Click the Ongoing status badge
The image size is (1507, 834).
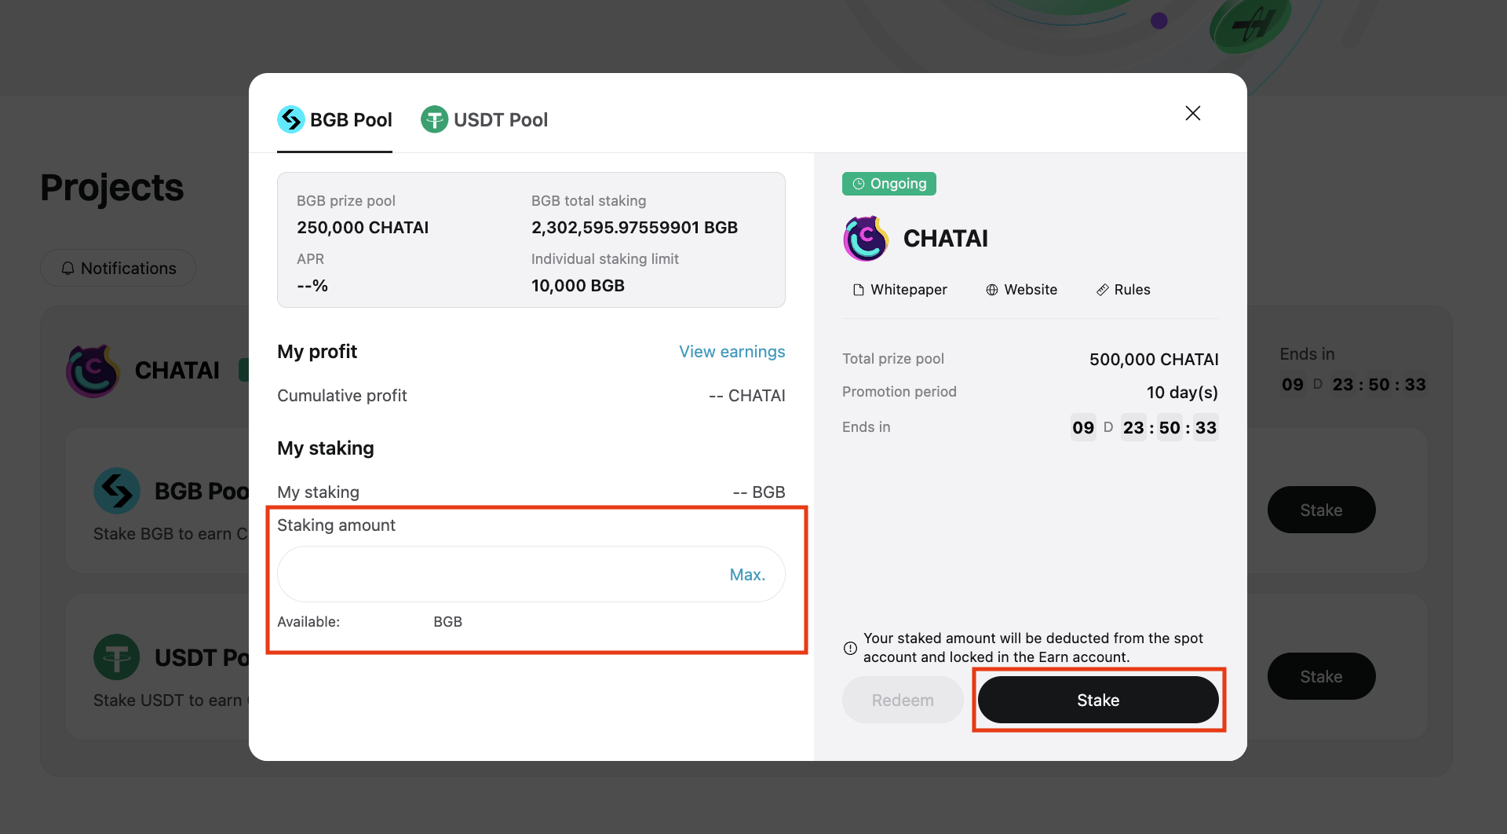pyautogui.click(x=889, y=184)
